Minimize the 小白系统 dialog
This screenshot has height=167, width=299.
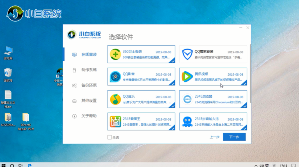(241, 28)
